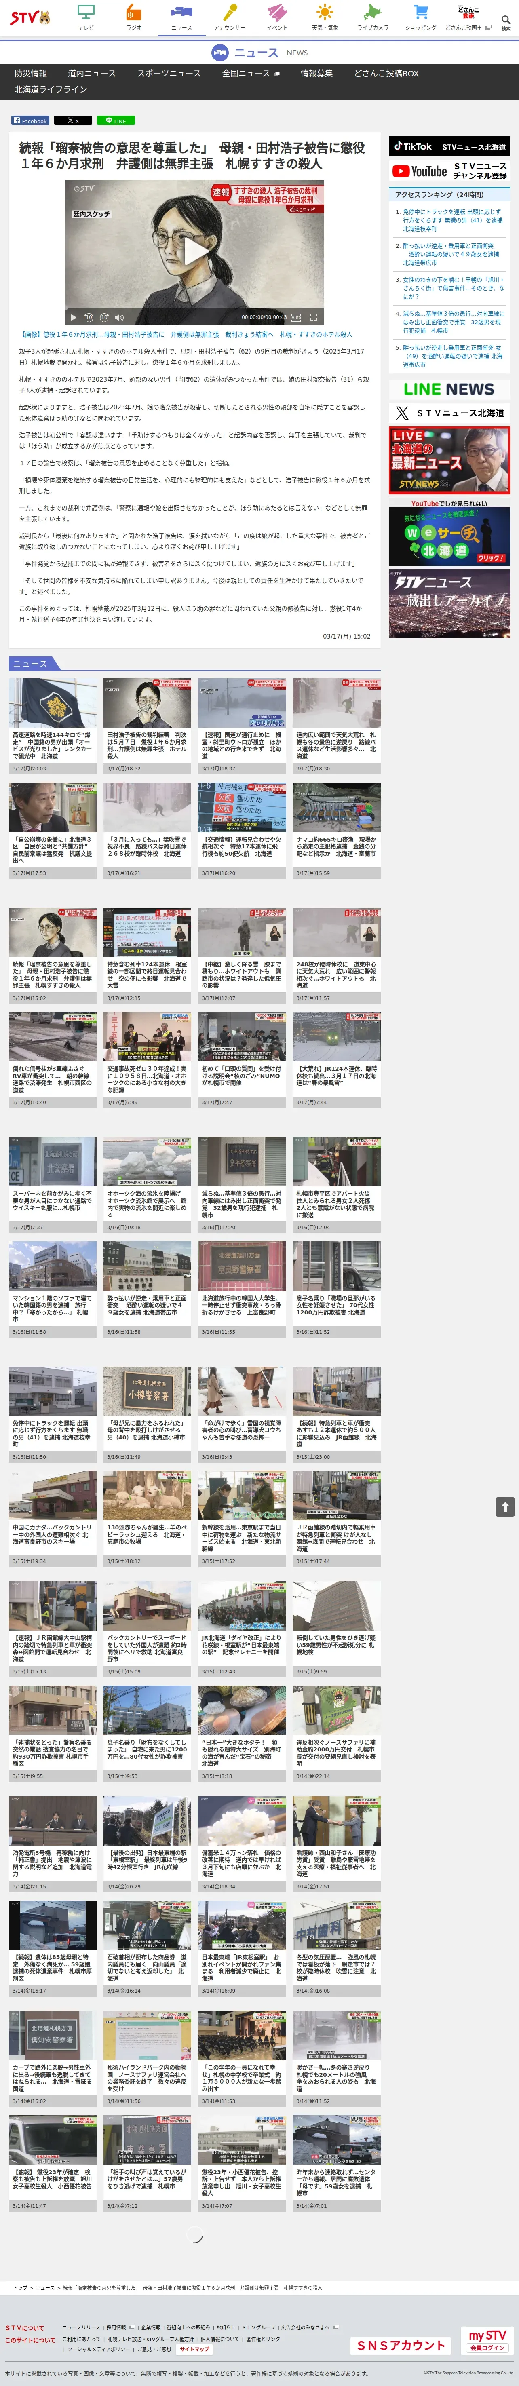519x2386 pixels.
Task: Open the Weサーチ北海道 banner
Action: click(449, 532)
